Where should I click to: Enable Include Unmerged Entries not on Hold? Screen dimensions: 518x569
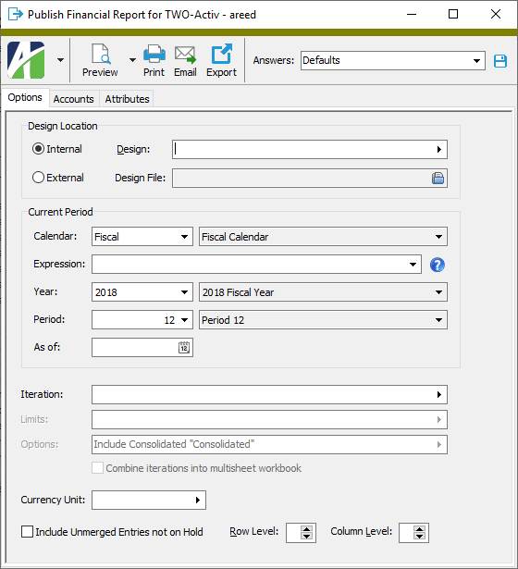click(x=27, y=532)
